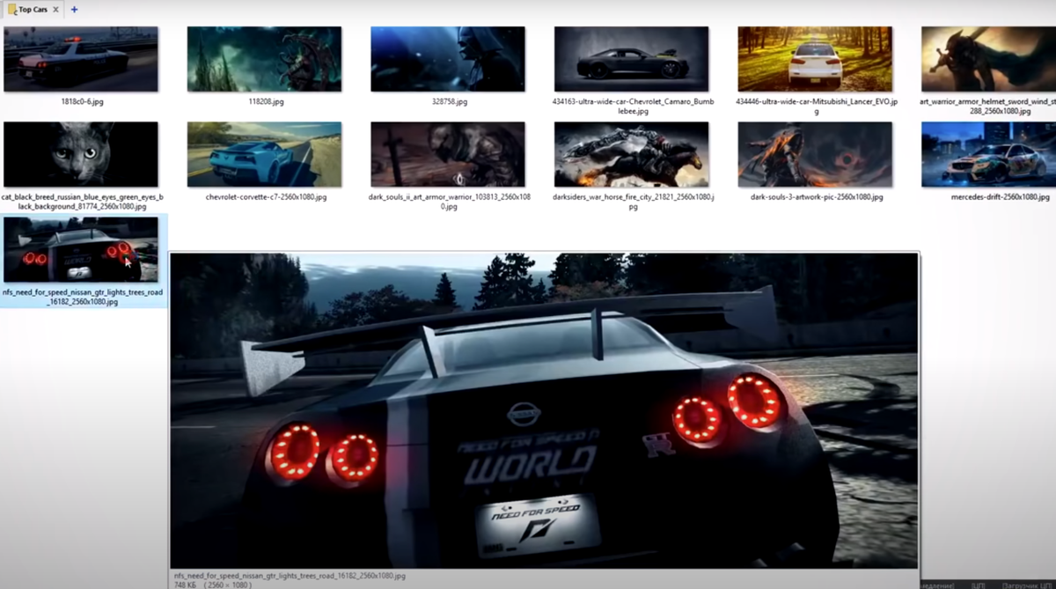Select the dark-souls-3-artwork-pic thumbnail
This screenshot has width=1056, height=589.
[x=815, y=154]
